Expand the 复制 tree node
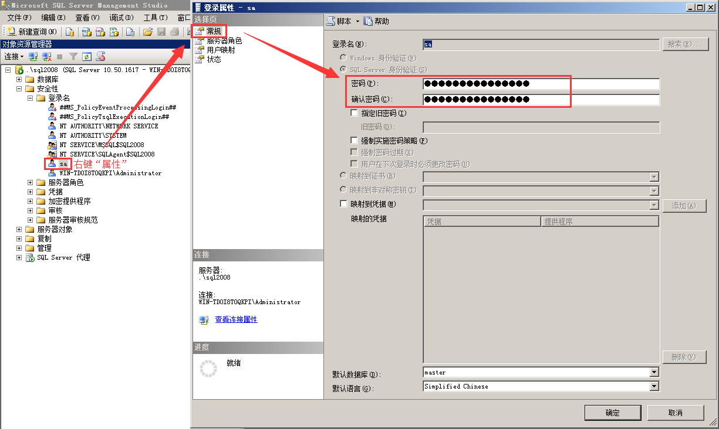Viewport: 719px width, 429px height. [x=19, y=239]
